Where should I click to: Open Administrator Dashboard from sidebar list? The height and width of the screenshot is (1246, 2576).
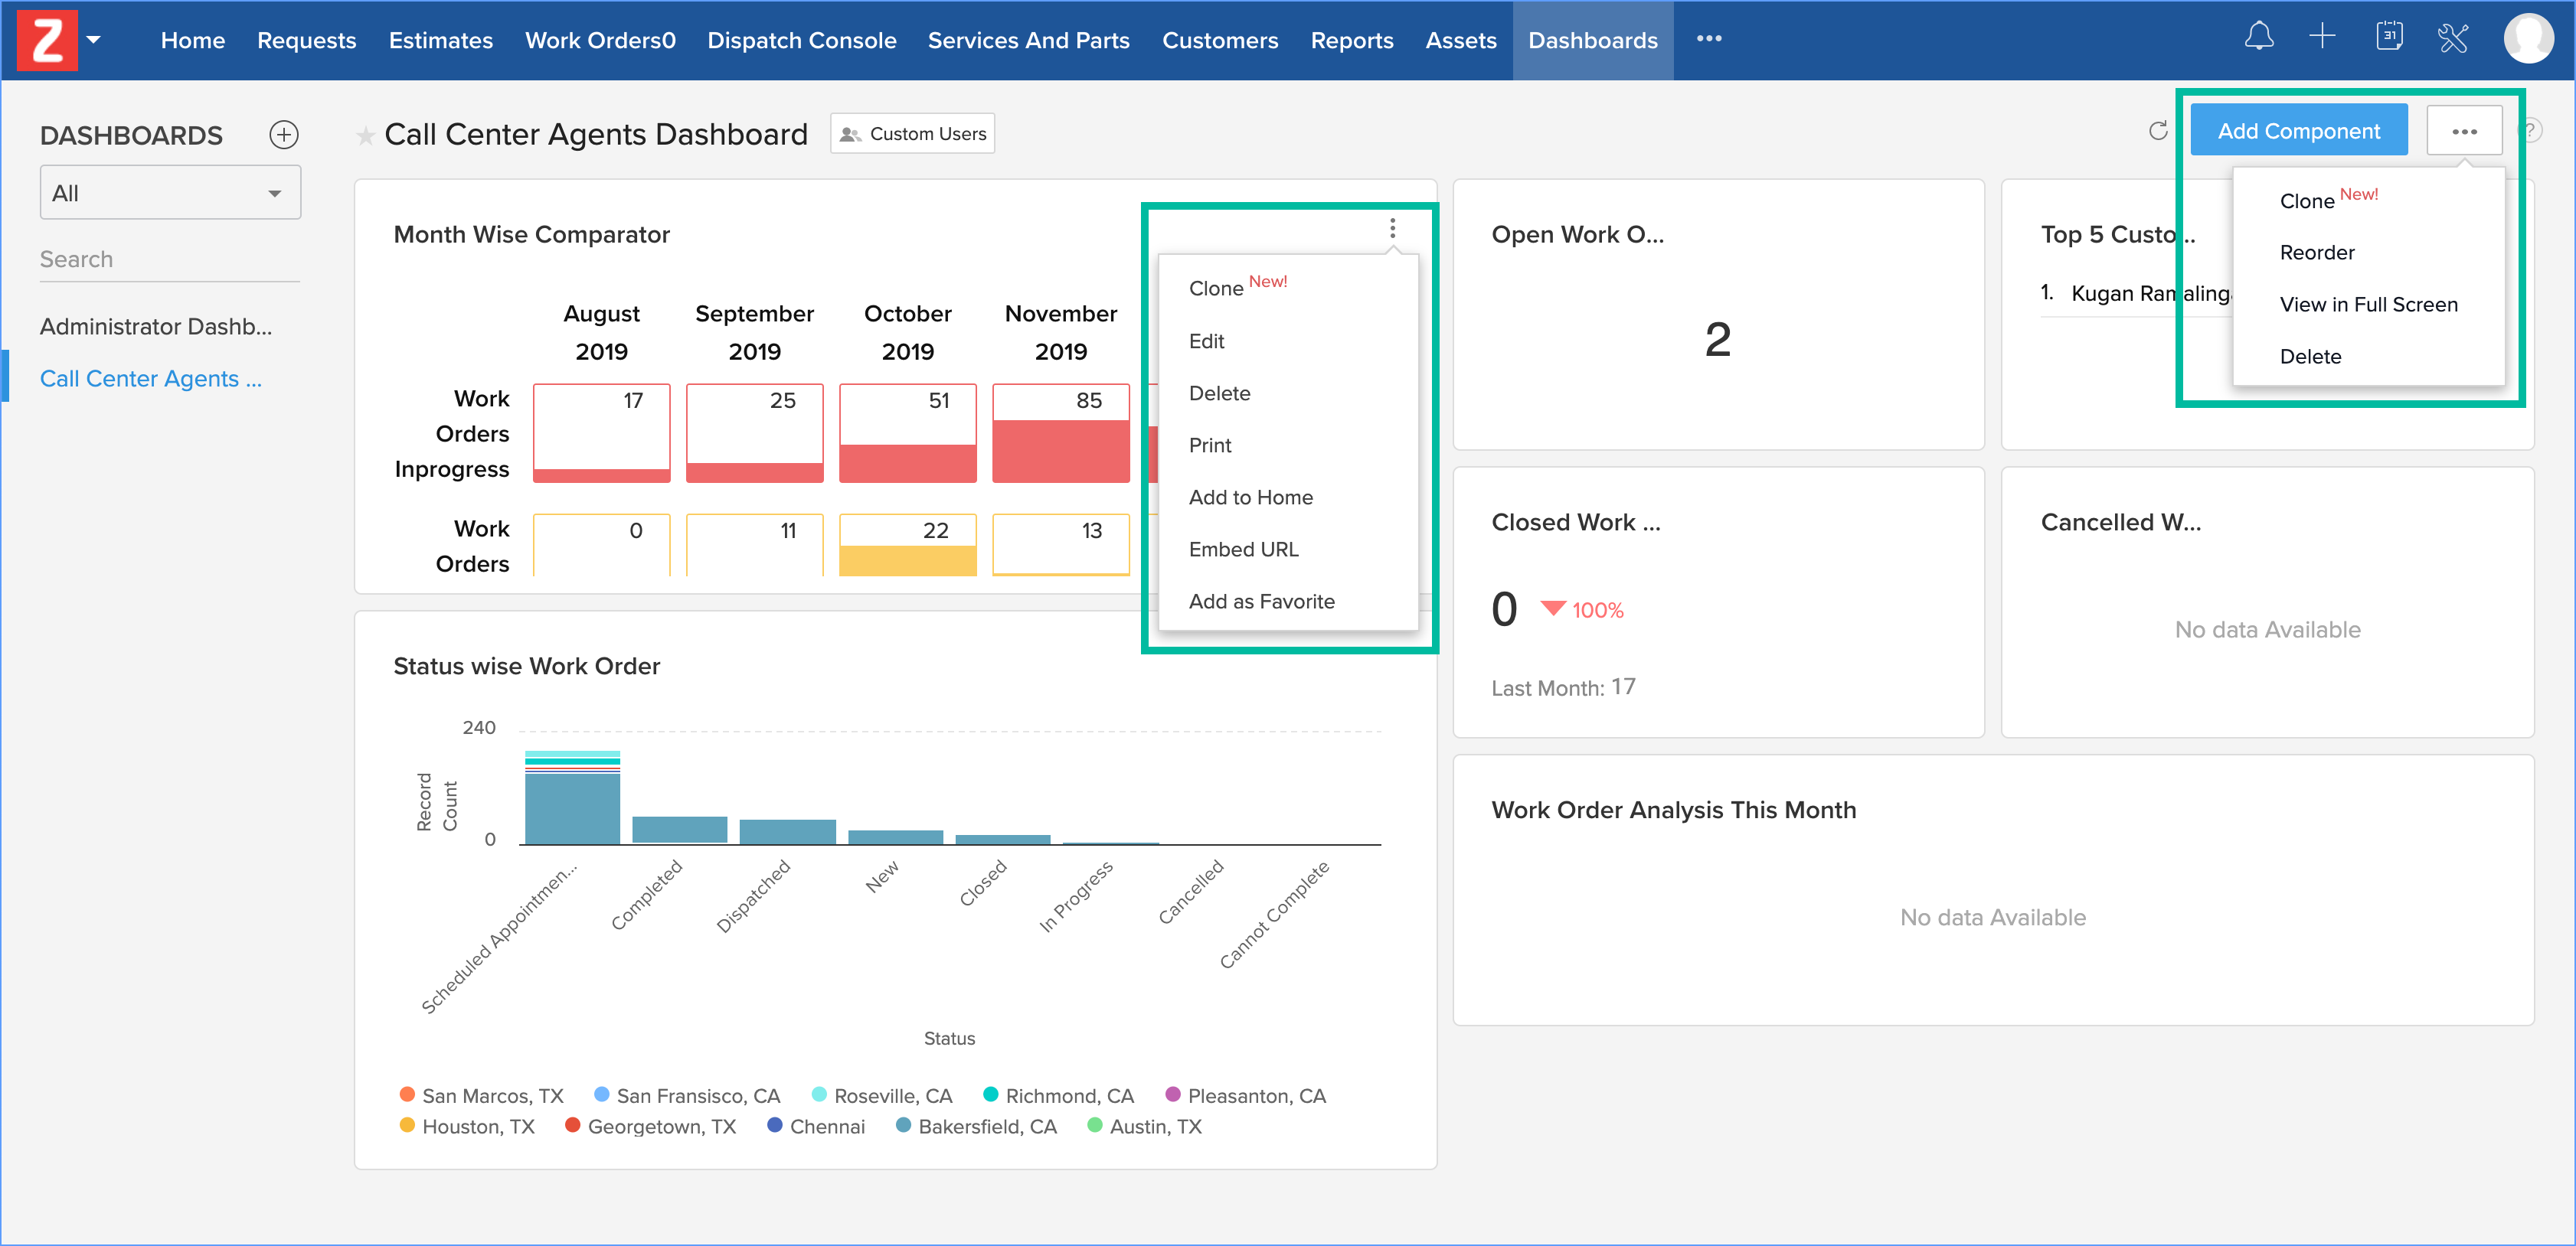coord(156,327)
